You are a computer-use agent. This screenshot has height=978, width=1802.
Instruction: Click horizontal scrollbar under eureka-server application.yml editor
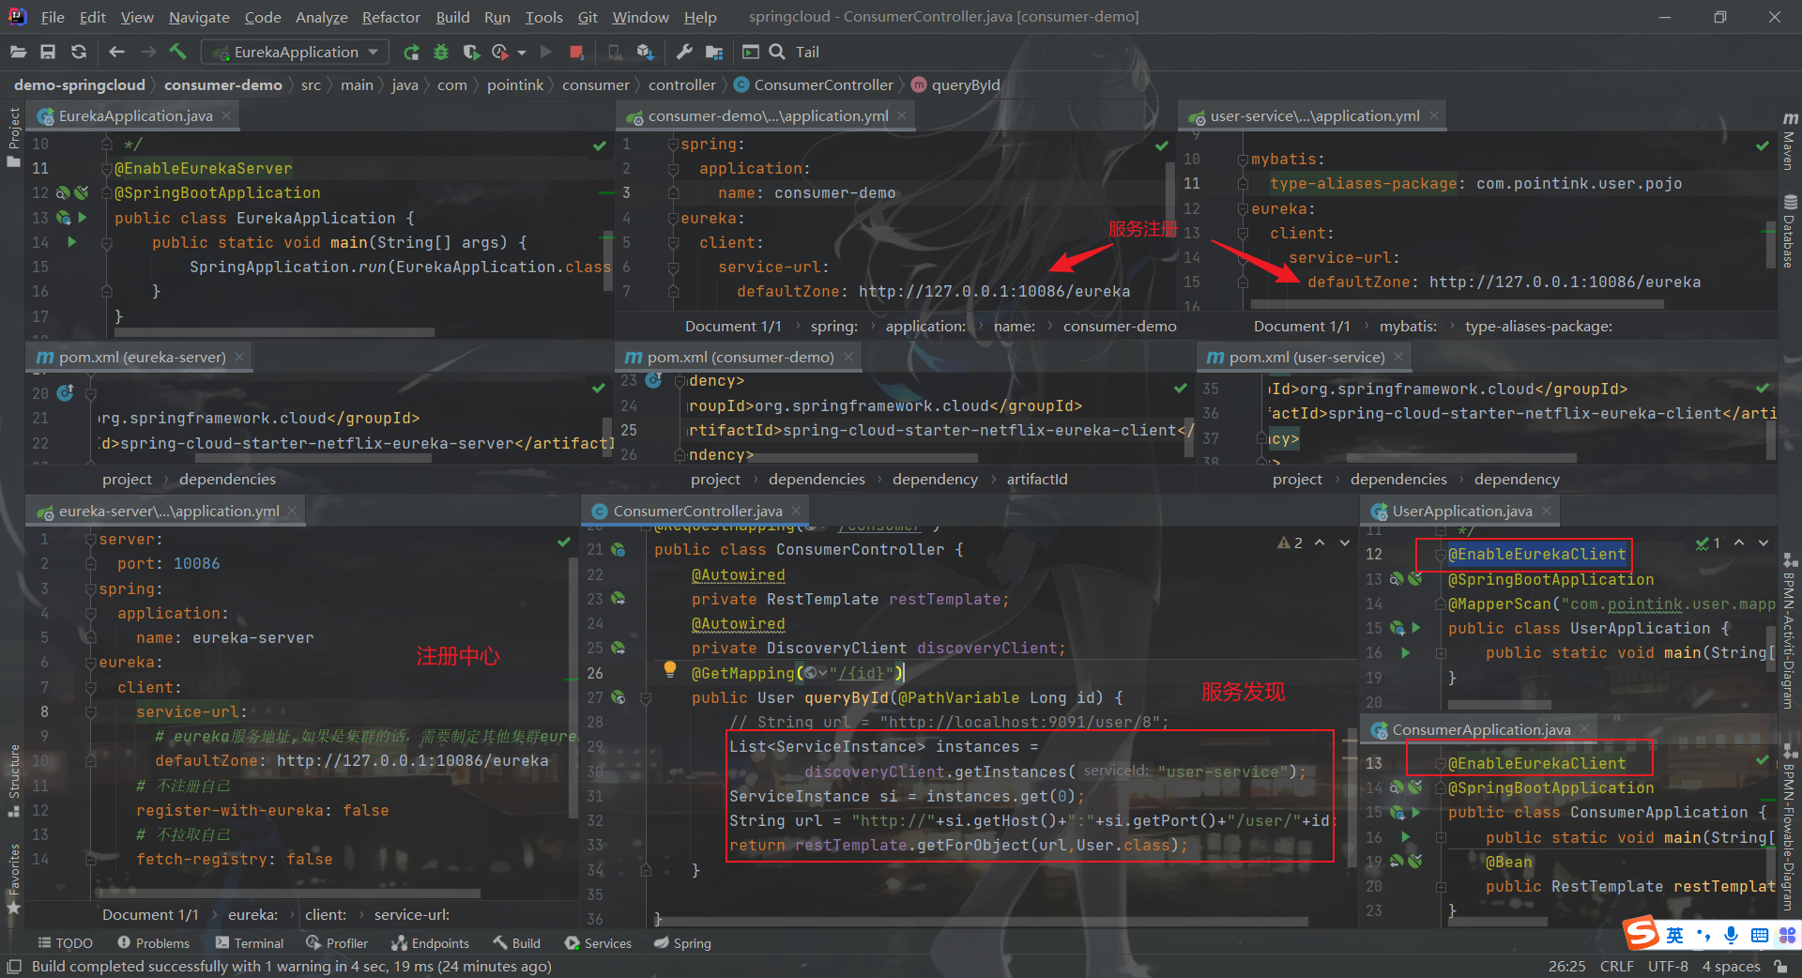(287, 893)
